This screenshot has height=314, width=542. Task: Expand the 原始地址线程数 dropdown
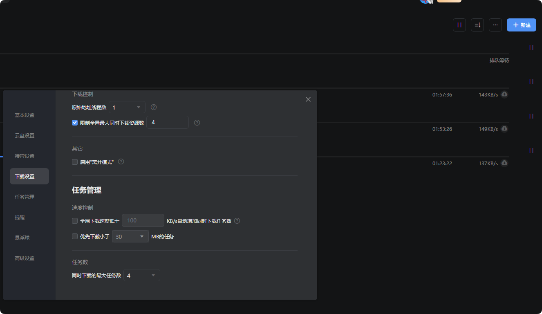[127, 108]
